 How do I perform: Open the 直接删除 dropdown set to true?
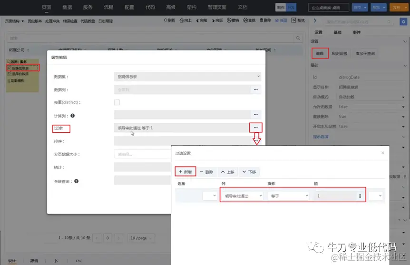click(x=371, y=117)
